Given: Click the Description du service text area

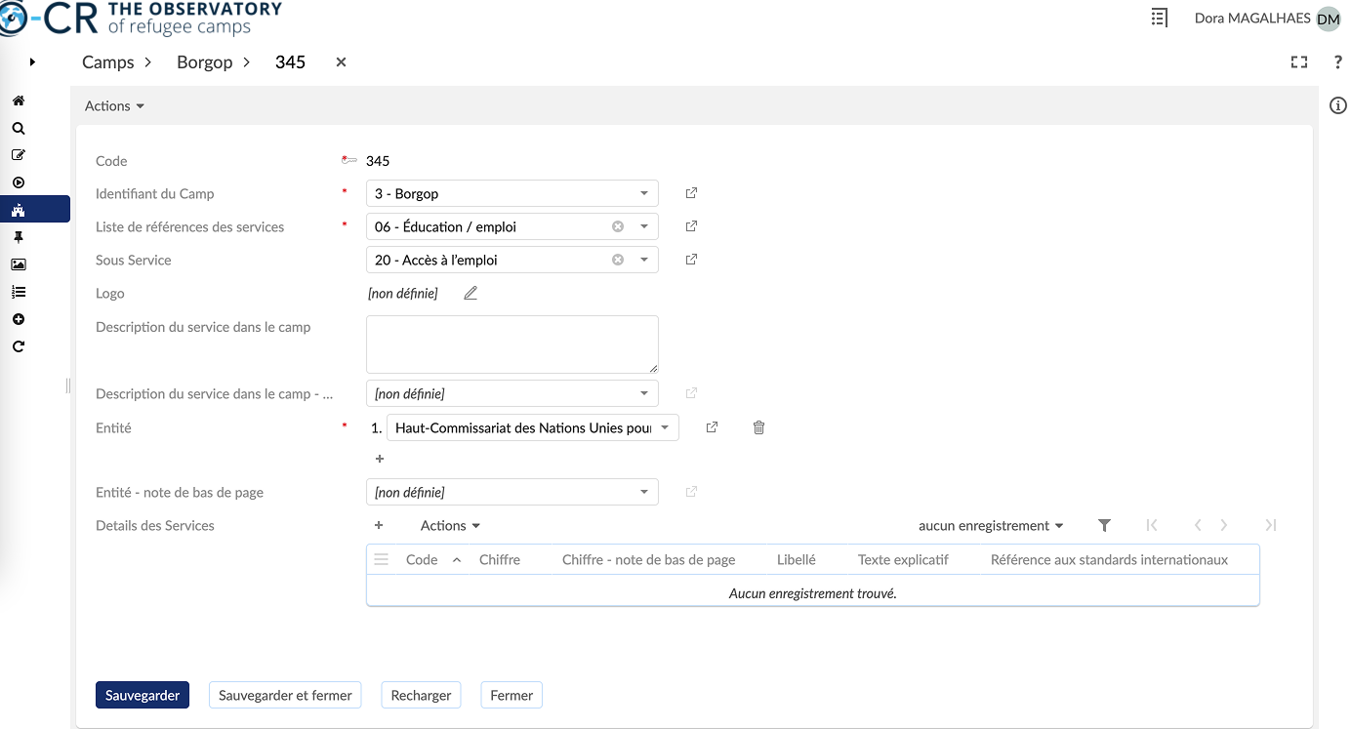Looking at the screenshot, I should [512, 344].
